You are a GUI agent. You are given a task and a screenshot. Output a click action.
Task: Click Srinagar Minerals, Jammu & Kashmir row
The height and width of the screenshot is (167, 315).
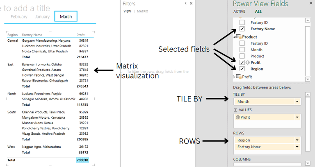pos(49,99)
